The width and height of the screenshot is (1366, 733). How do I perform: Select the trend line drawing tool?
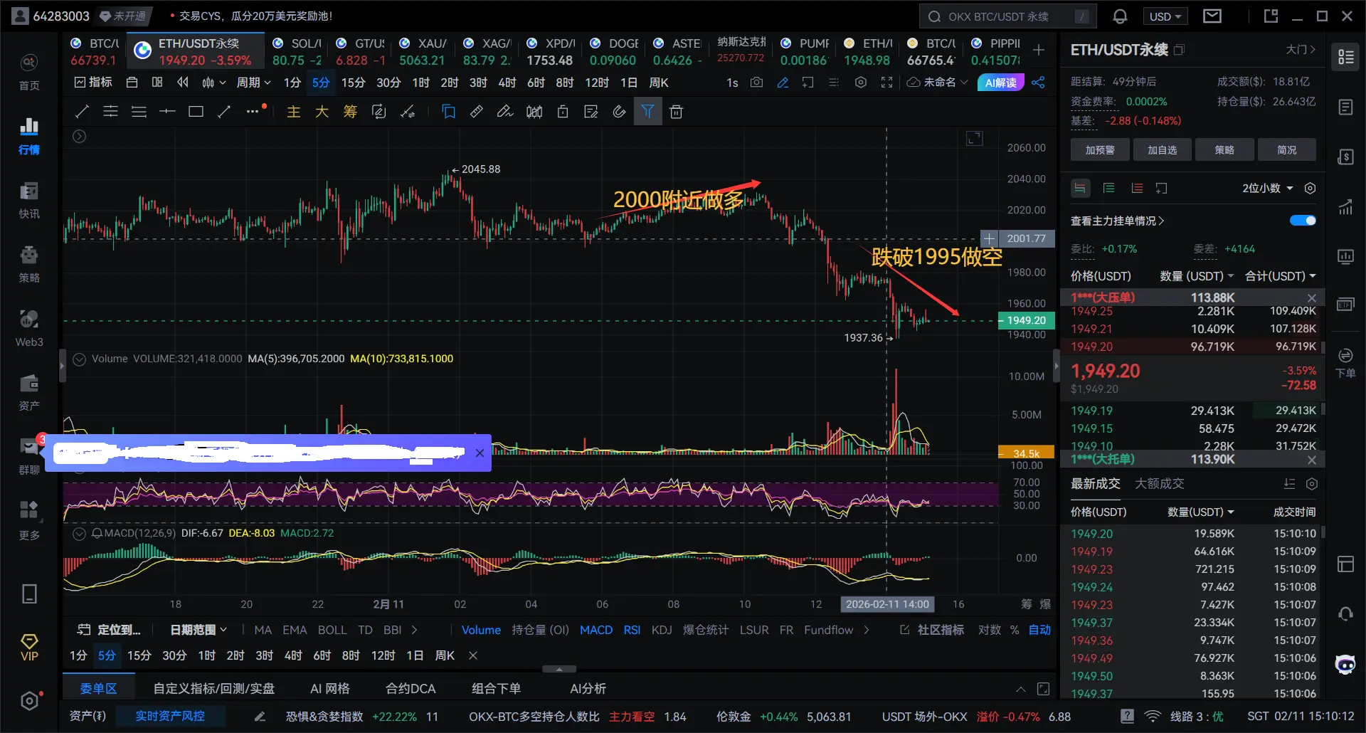[82, 112]
